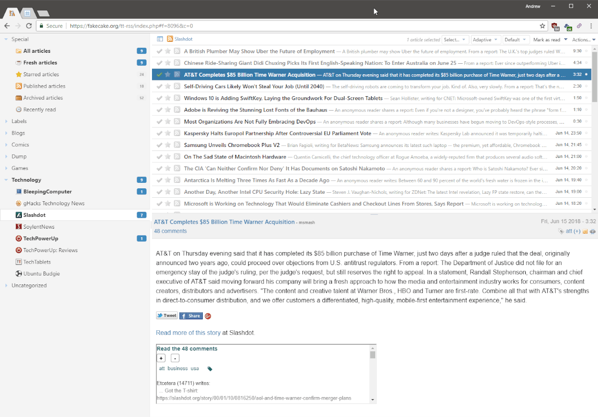Click the tag icon next to att

(x=562, y=231)
